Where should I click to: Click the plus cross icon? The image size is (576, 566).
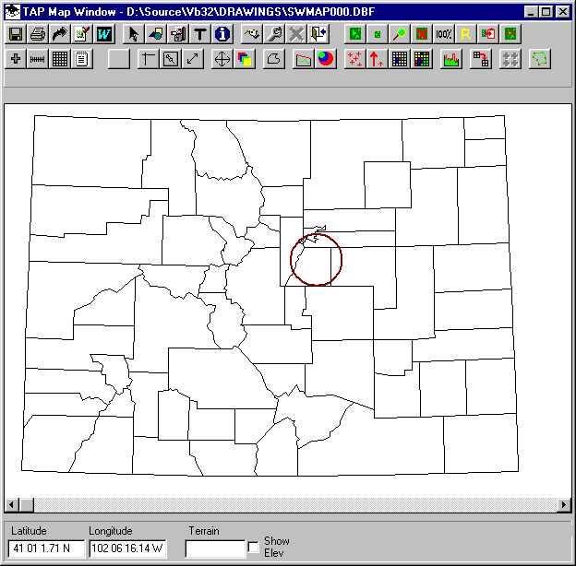(16, 59)
